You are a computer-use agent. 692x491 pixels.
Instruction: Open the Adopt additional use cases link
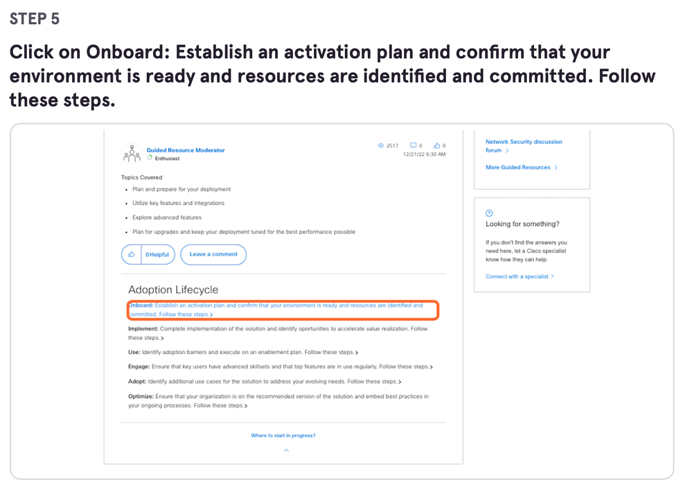[x=265, y=381]
